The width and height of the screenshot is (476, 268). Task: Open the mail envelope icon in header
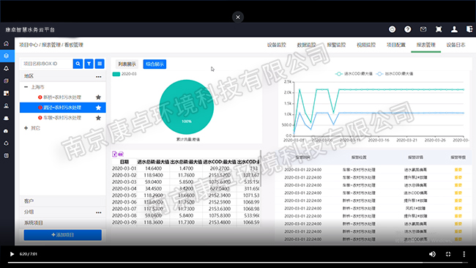tap(423, 29)
